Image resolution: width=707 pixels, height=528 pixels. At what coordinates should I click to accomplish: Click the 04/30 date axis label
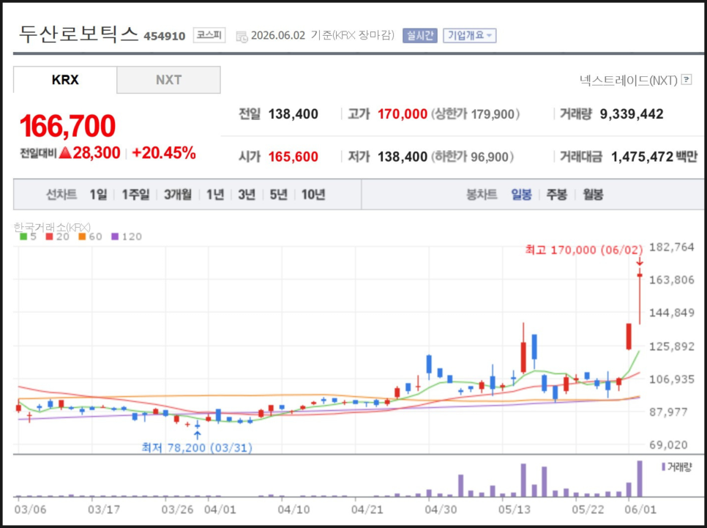tap(441, 510)
